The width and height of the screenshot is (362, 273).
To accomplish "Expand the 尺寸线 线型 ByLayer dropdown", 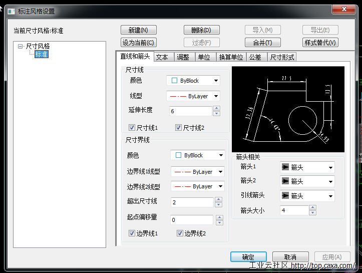I will (x=216, y=96).
